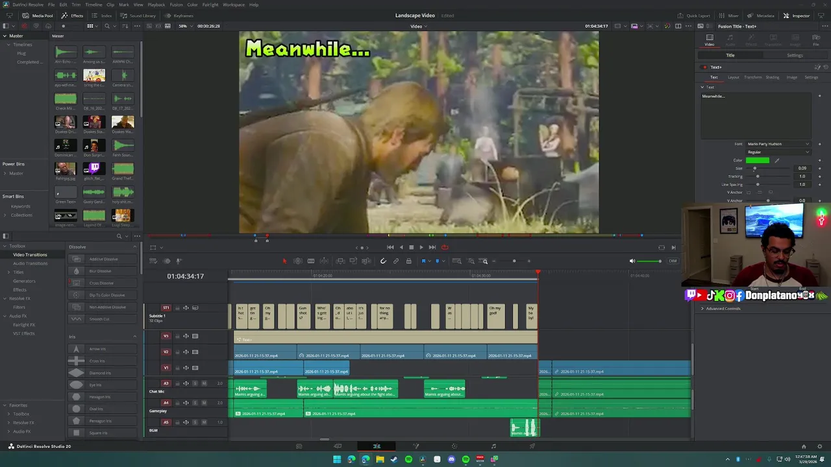The width and height of the screenshot is (831, 467).
Task: Open the Fusion menu
Action: tap(176, 5)
